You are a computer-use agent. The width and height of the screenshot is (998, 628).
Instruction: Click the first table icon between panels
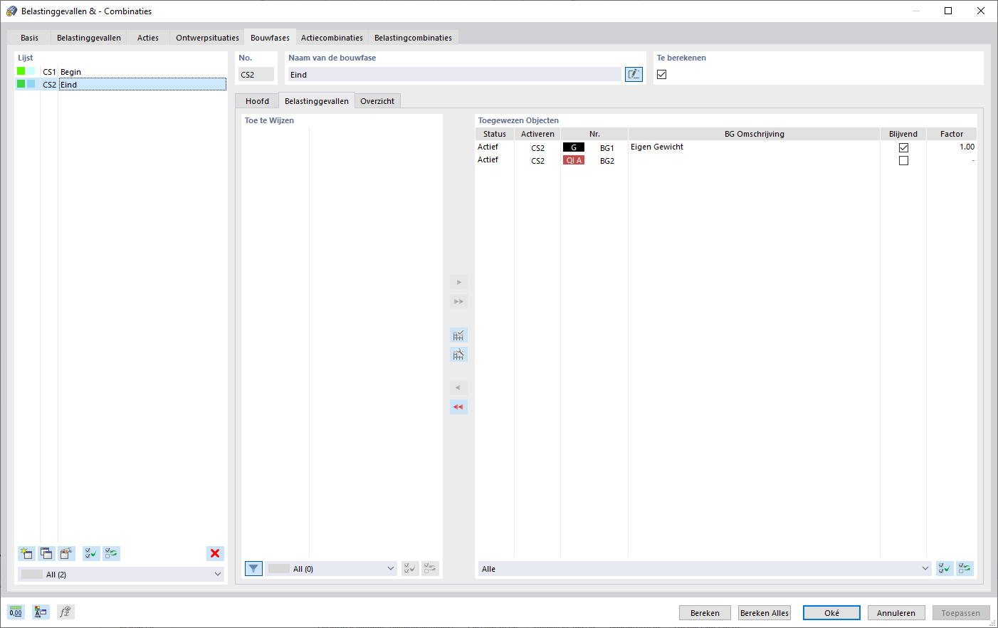458,335
